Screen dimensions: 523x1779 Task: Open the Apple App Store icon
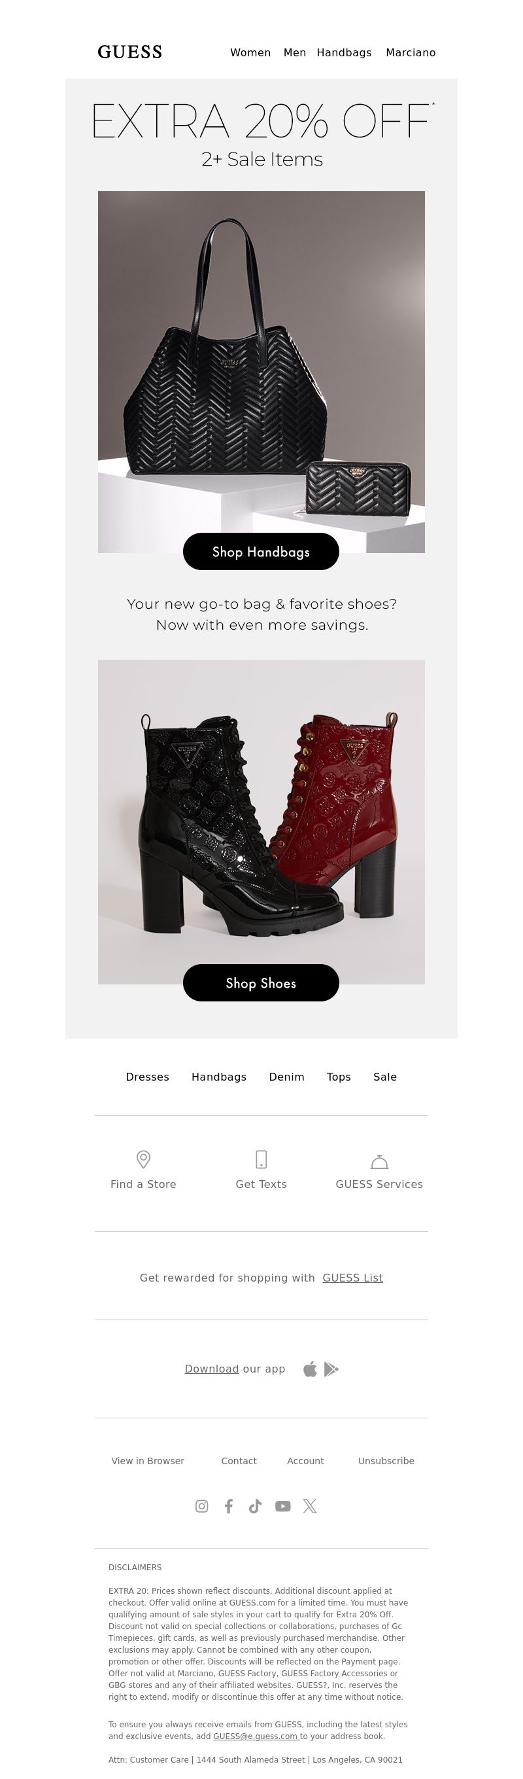[x=311, y=1369]
